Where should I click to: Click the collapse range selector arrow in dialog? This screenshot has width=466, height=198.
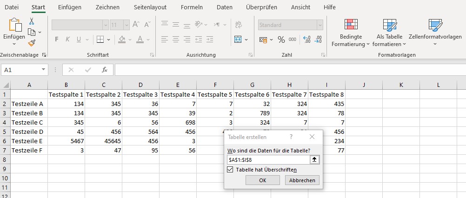[315, 159]
